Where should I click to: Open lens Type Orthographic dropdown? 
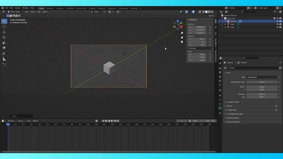point(262,77)
